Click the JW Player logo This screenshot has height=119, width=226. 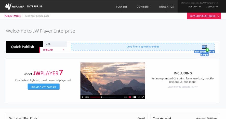[15, 6]
